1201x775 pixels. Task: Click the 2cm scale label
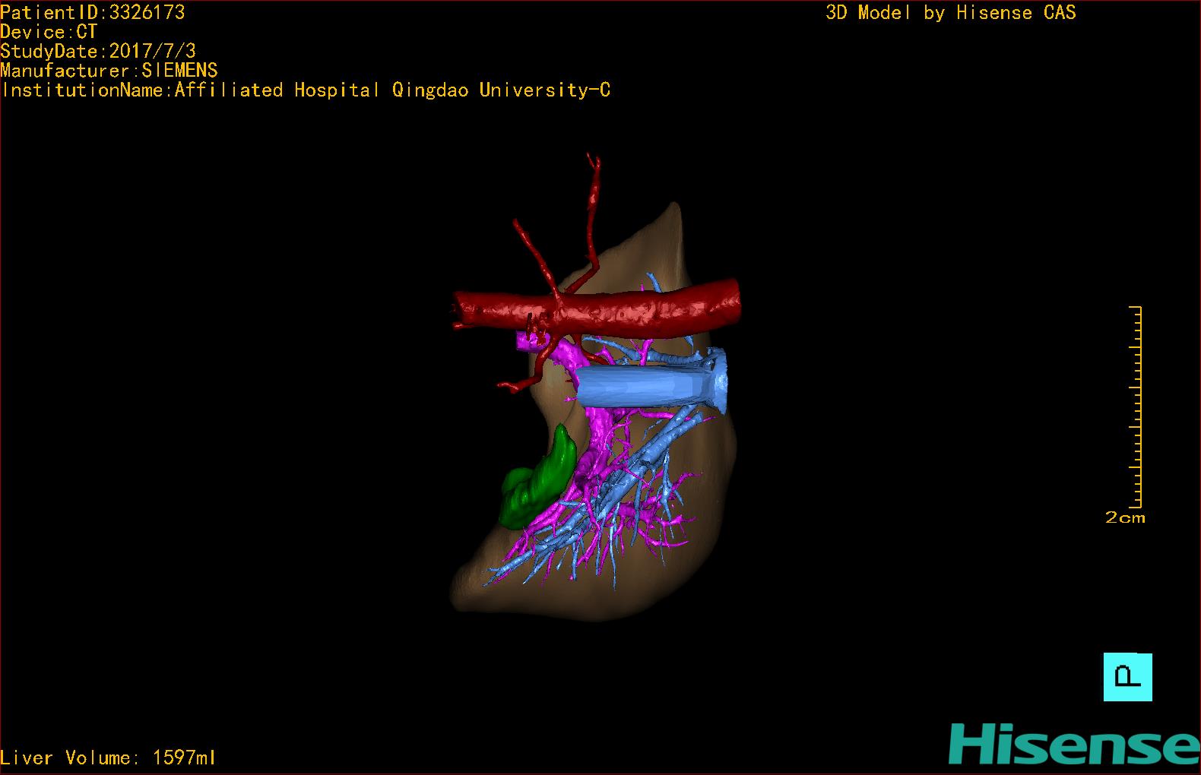coord(1125,517)
